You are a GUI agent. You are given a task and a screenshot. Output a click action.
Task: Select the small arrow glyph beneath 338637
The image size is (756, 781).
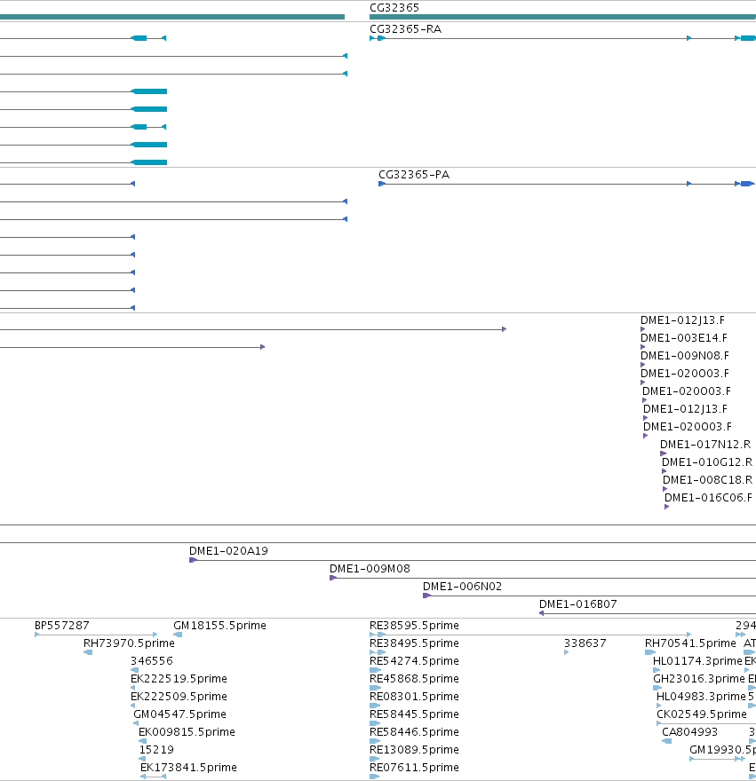[x=567, y=652]
